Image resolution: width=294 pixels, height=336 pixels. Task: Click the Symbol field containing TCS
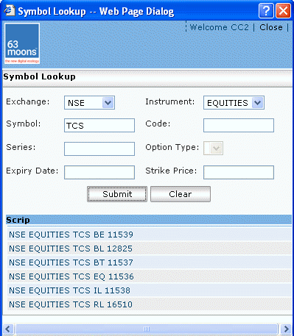pos(99,126)
